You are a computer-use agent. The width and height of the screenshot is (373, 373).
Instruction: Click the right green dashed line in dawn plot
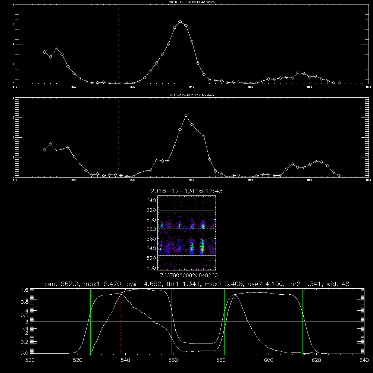click(206, 44)
